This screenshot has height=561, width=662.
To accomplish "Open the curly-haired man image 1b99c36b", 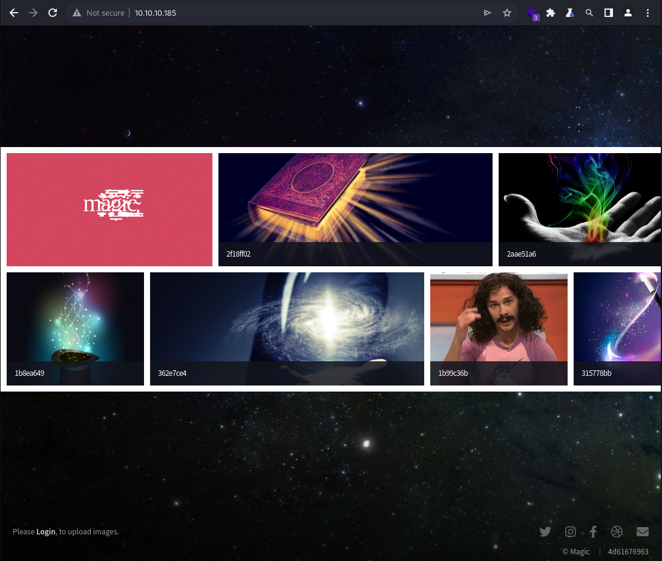I will click(x=499, y=329).
